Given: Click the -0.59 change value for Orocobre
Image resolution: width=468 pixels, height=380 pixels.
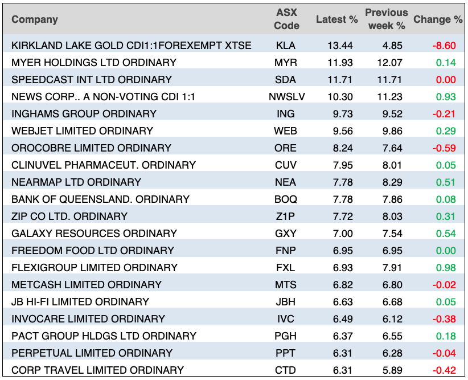Looking at the screenshot, I should (x=445, y=148).
